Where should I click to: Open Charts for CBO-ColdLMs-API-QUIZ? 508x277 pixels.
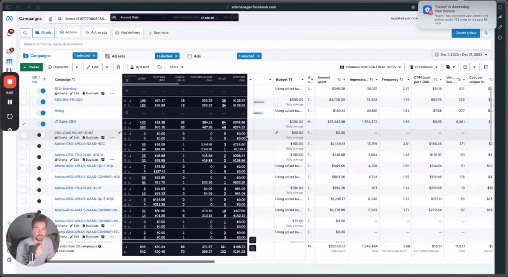coord(61,138)
